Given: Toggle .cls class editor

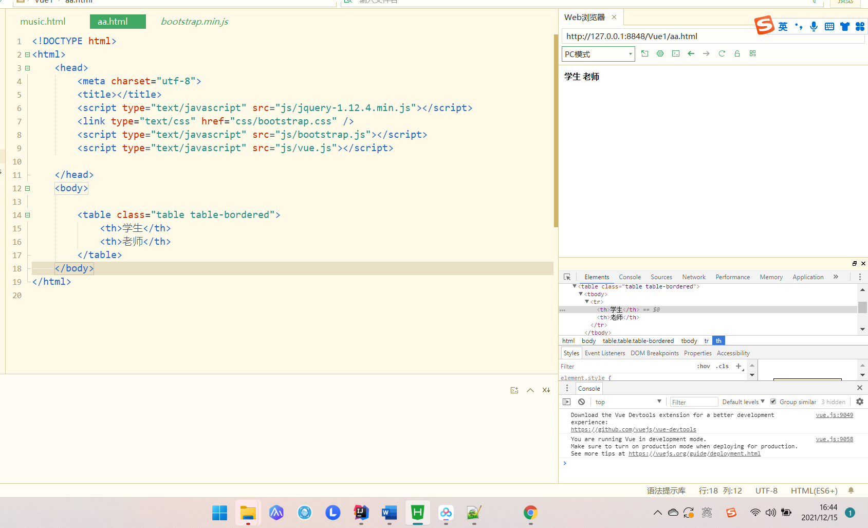Looking at the screenshot, I should pos(722,366).
